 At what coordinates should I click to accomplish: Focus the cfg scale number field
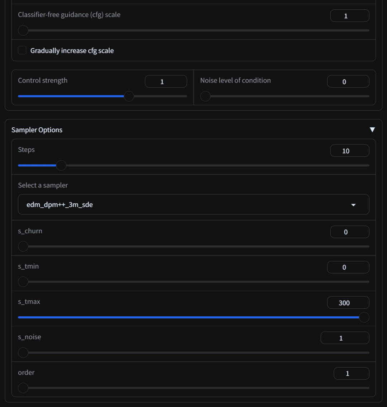pyautogui.click(x=349, y=16)
